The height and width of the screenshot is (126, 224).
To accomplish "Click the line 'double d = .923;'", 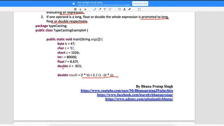I will (x=70, y=66).
